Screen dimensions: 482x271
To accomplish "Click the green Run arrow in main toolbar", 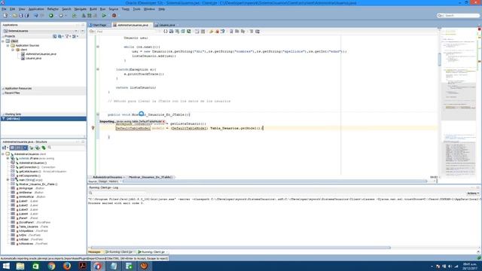I will point(104,15).
